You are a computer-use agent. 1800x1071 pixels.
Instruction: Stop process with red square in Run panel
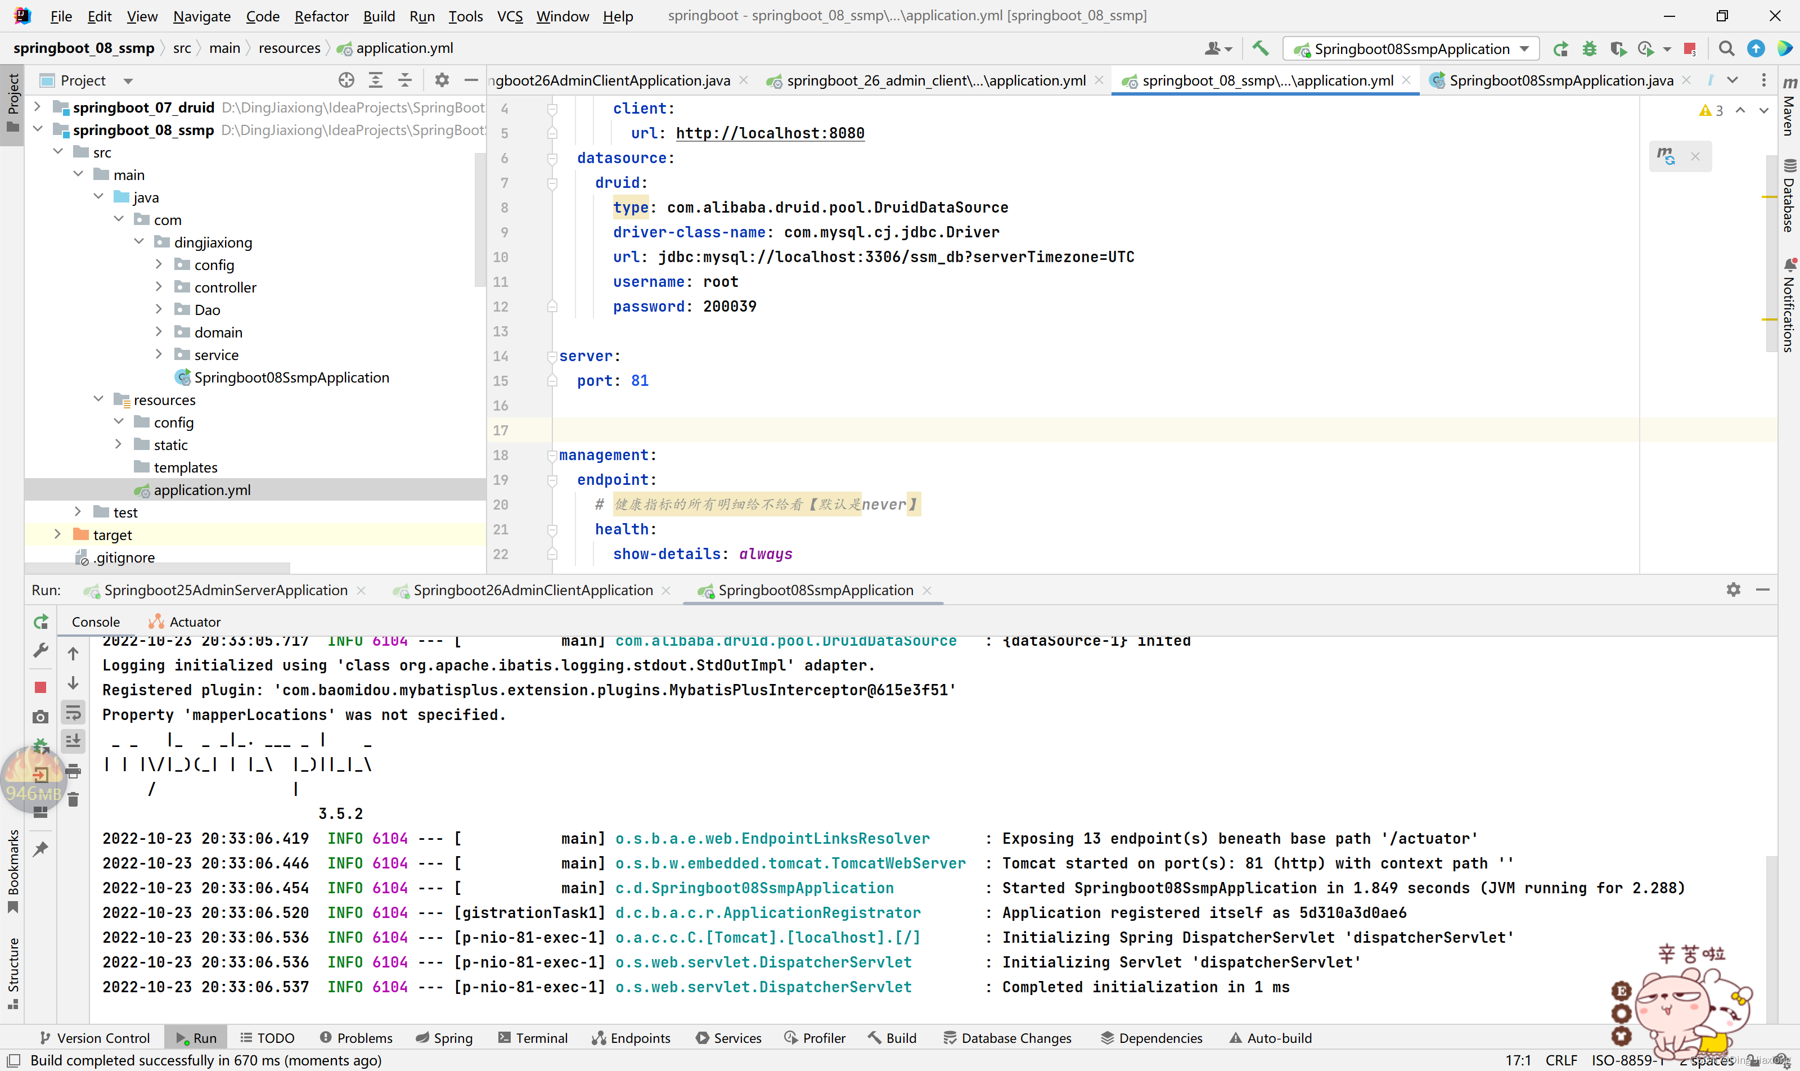[40, 687]
